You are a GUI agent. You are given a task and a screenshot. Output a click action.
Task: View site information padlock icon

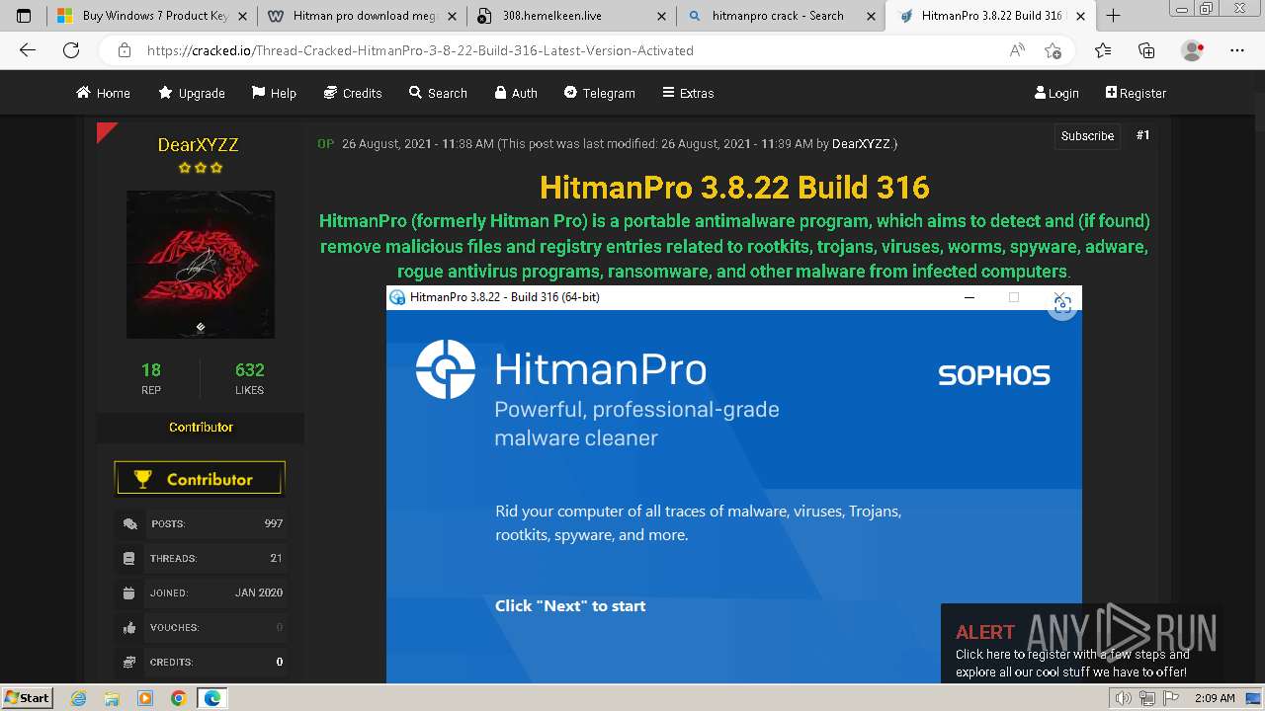click(124, 50)
